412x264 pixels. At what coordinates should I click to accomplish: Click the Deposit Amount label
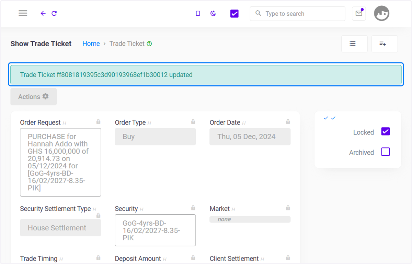point(138,259)
